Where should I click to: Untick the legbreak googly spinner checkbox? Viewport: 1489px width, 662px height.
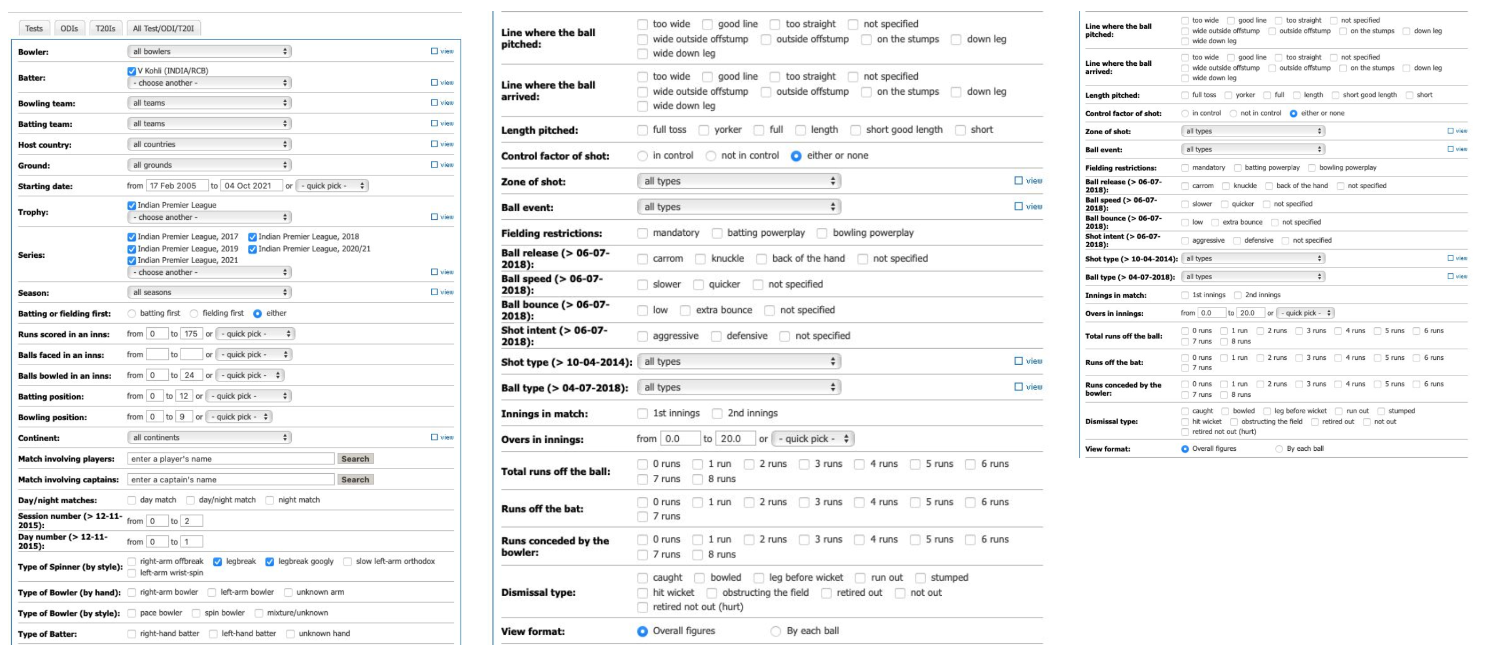click(x=270, y=561)
